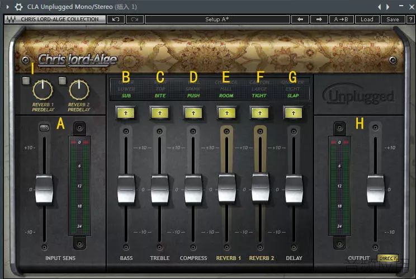Image resolution: width=416 pixels, height=279 pixels.
Task: Load the previous preset with left arrow
Action: click(x=300, y=20)
